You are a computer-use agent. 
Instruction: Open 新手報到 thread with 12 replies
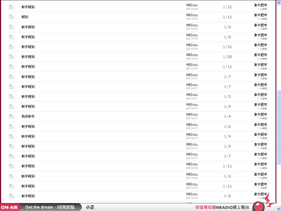[x=28, y=7]
